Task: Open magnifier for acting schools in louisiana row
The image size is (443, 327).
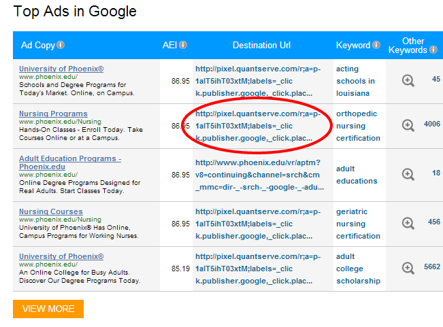Action: pos(408,81)
